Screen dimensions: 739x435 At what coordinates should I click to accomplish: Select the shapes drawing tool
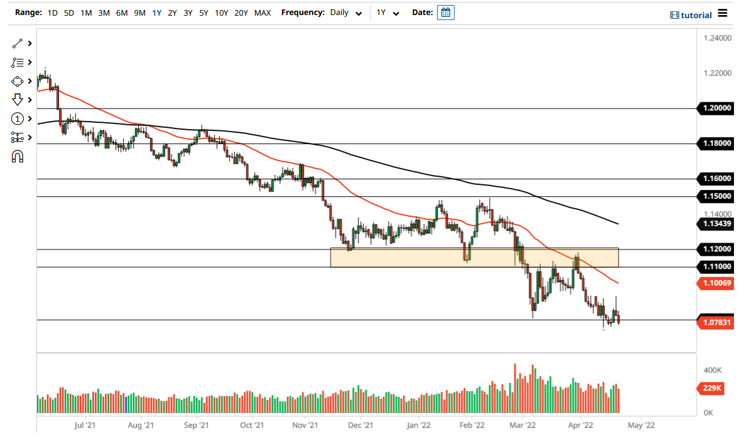pos(18,81)
